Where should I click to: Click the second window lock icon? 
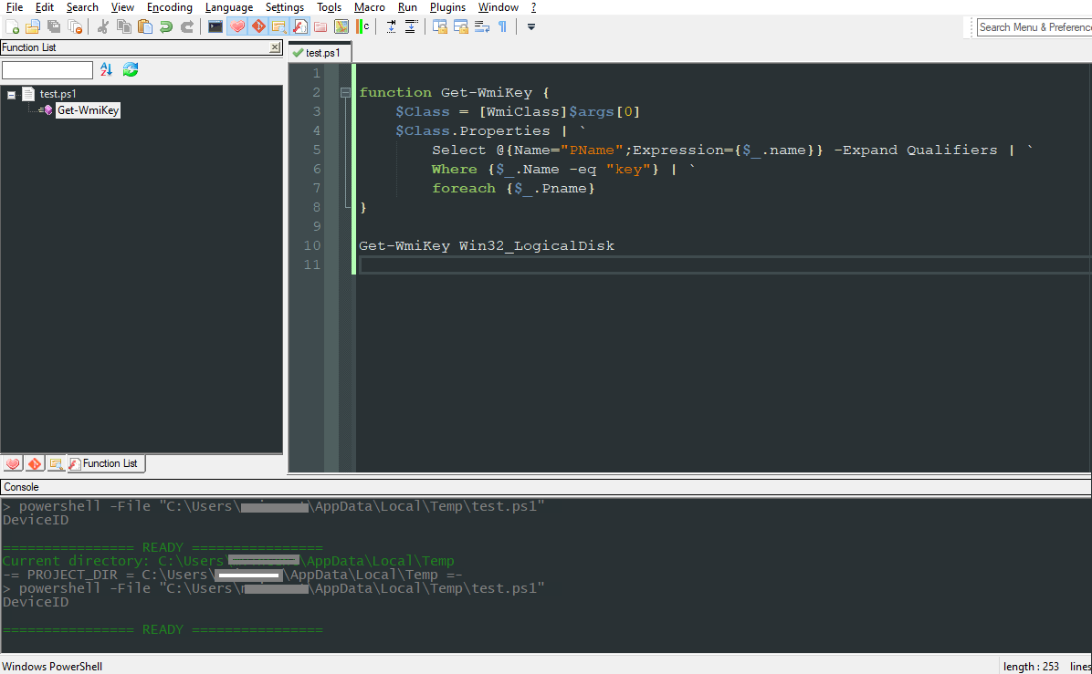tap(460, 27)
